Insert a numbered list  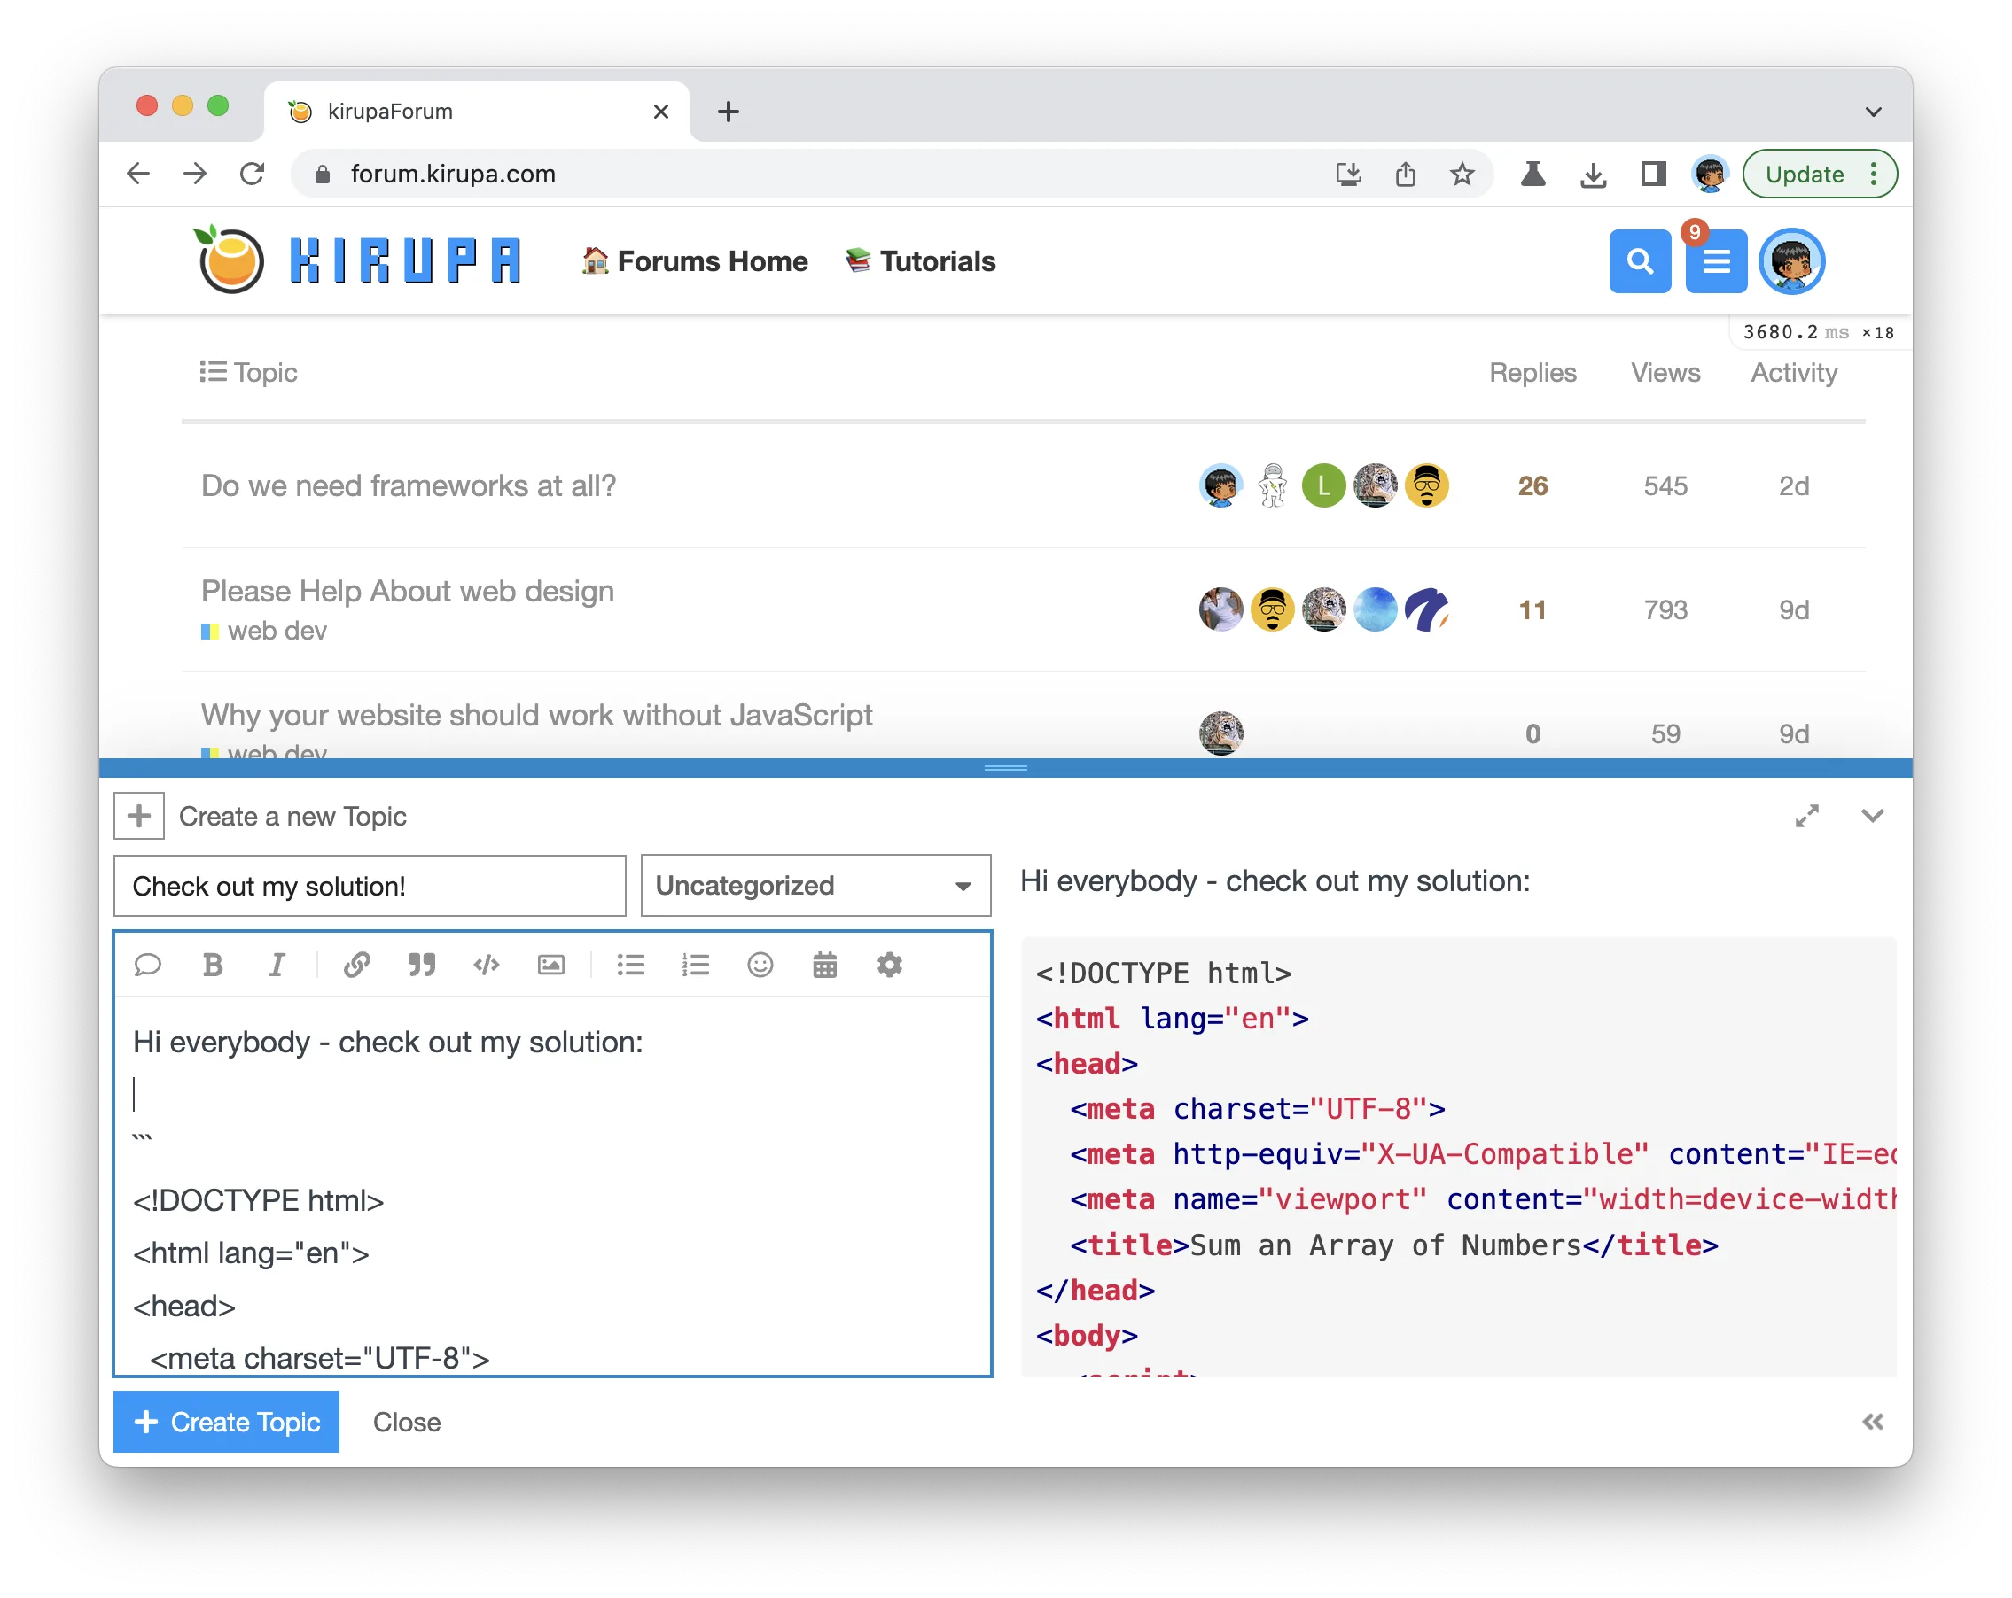[695, 965]
